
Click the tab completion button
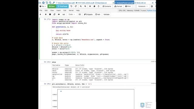coord(64,15)
